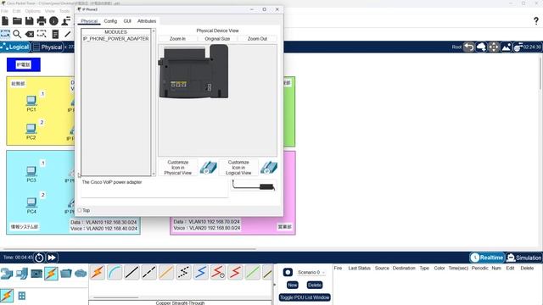Choose the Draw Line tool
Screen dimensions: 543x305
(x=68, y=34)
